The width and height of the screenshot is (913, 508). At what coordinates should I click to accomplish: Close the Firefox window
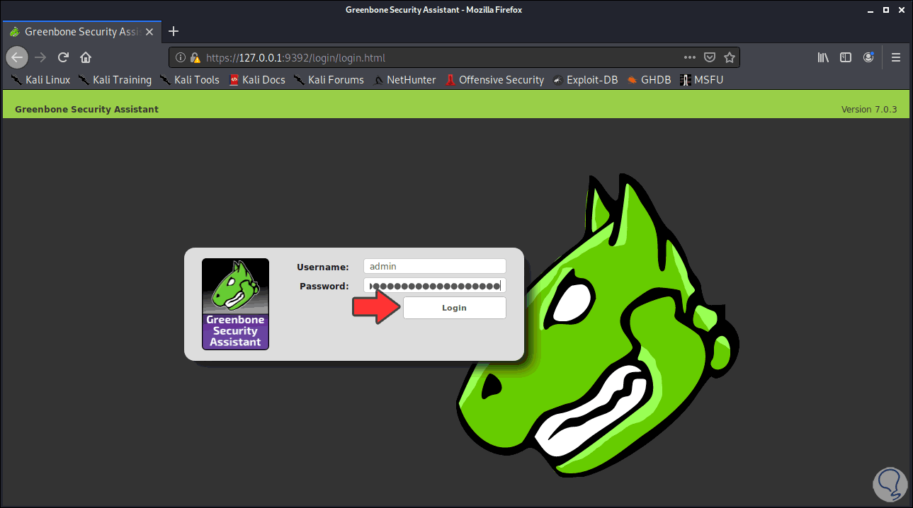(902, 10)
